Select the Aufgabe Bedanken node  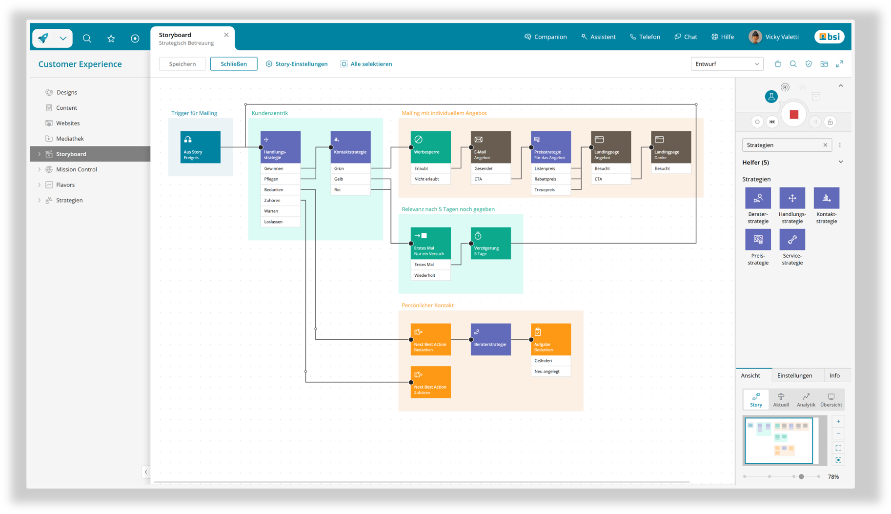pyautogui.click(x=550, y=339)
